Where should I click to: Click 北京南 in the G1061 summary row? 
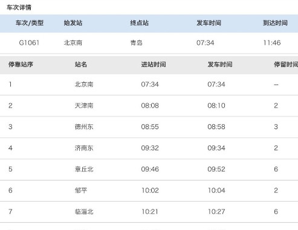(x=73, y=43)
